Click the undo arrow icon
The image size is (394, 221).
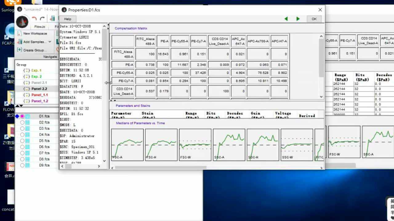34,19
